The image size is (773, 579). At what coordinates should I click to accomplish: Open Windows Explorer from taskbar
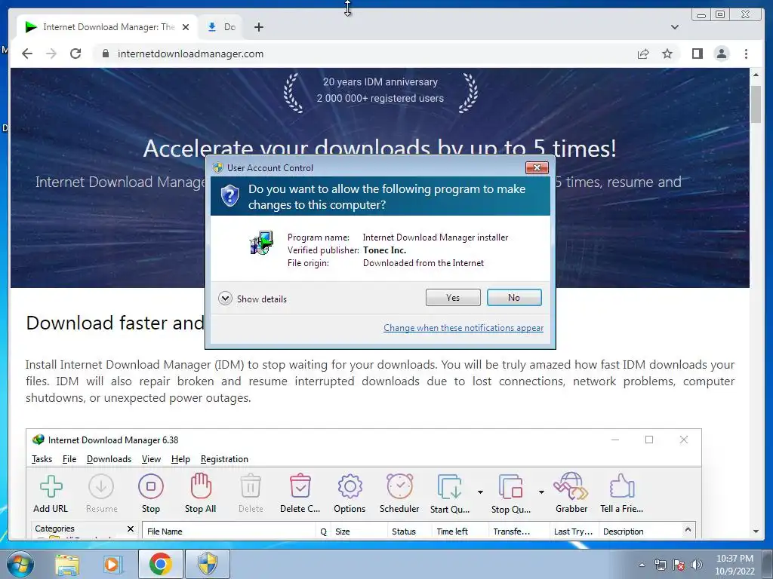(x=67, y=564)
